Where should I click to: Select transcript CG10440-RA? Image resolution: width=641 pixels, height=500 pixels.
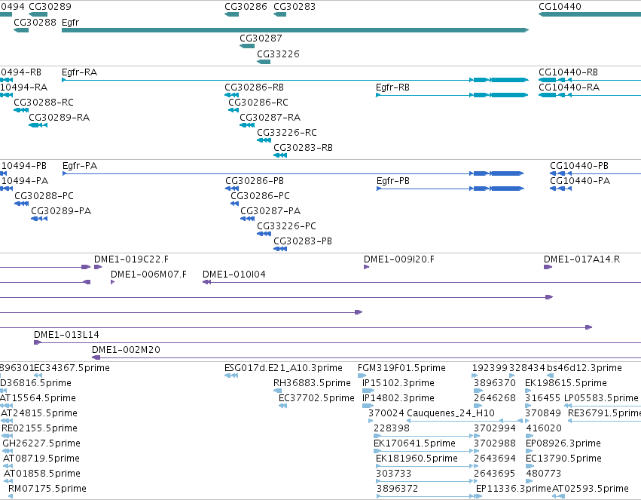[x=569, y=87]
